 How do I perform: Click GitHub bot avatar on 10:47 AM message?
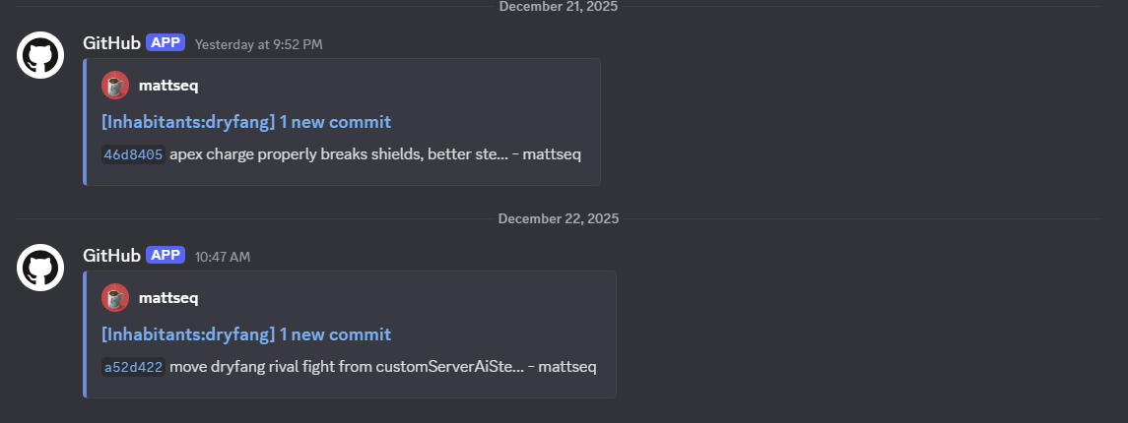click(40, 267)
